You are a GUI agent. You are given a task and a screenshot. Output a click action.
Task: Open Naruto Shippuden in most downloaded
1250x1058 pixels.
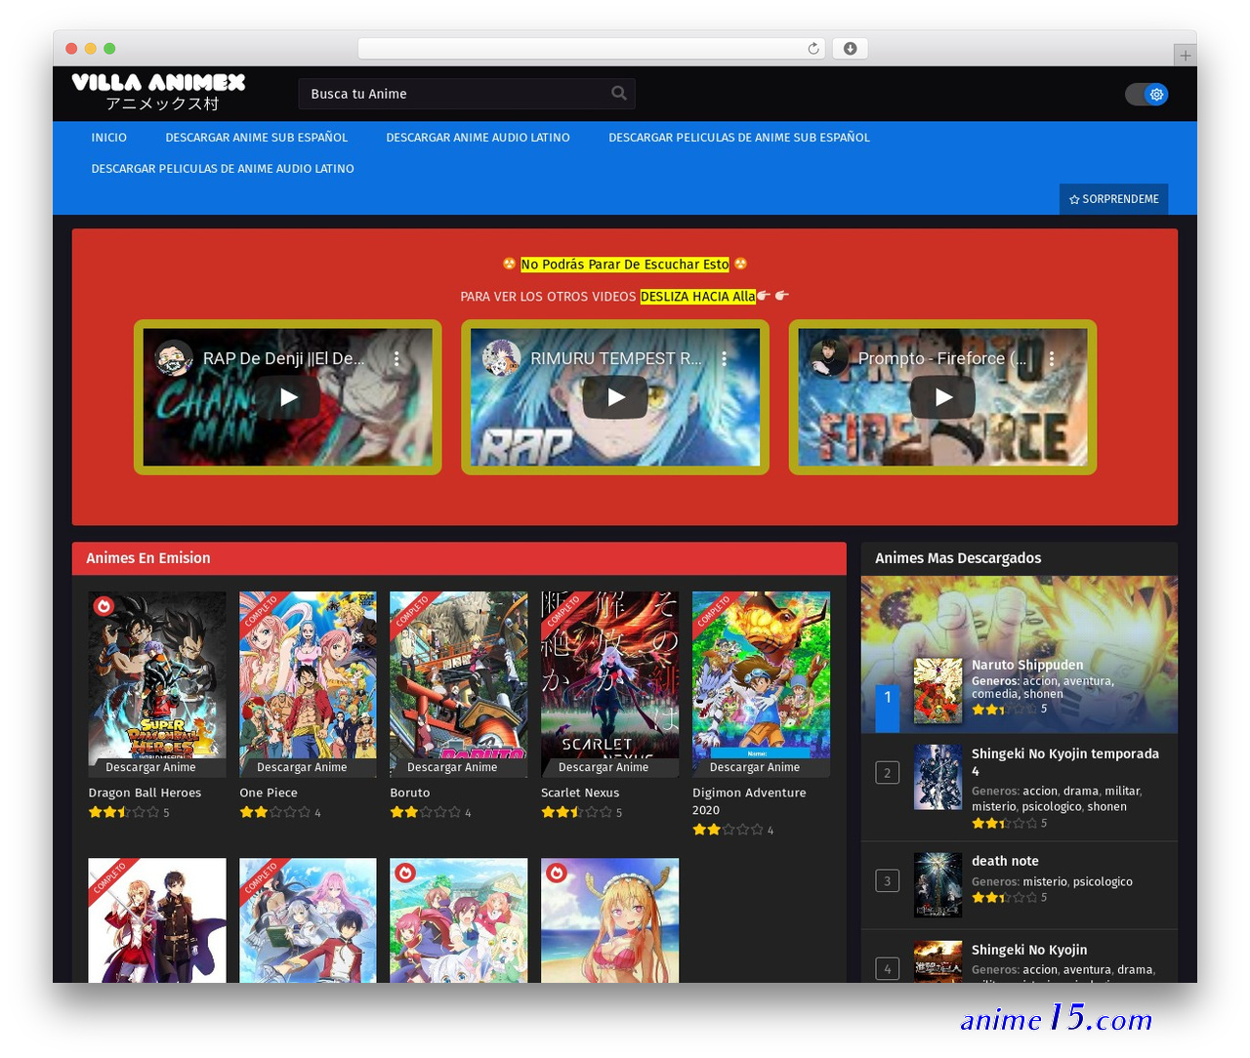1027,665
